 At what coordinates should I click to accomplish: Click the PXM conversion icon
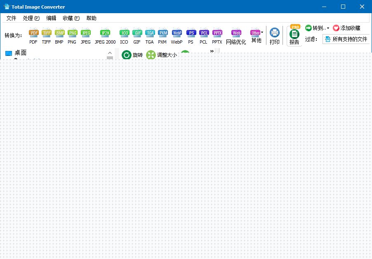162,36
